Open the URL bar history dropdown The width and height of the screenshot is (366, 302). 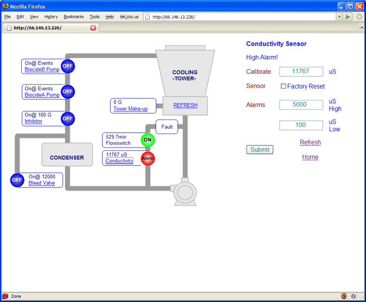pos(339,17)
